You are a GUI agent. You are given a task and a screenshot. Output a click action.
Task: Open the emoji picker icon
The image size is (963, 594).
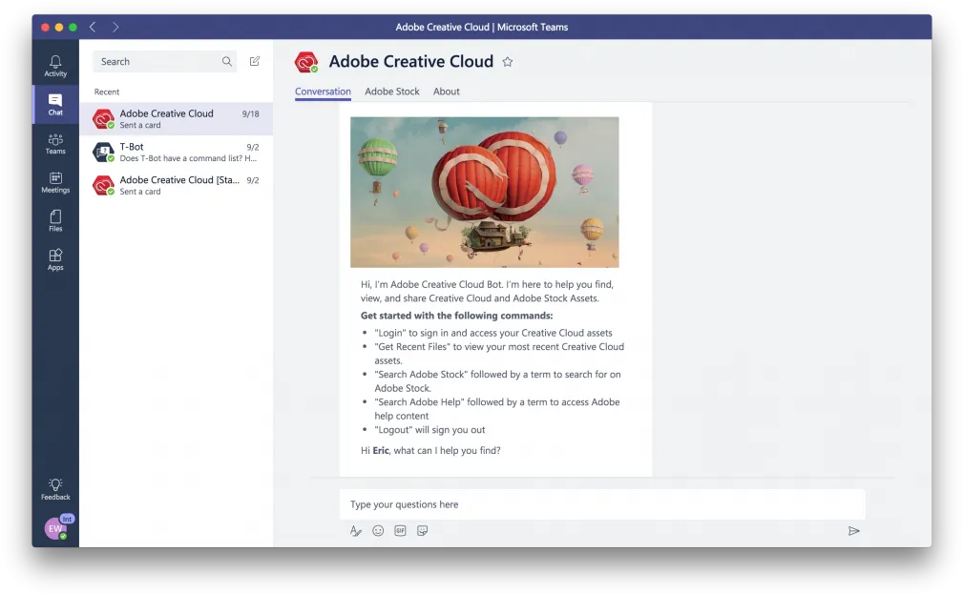tap(378, 531)
